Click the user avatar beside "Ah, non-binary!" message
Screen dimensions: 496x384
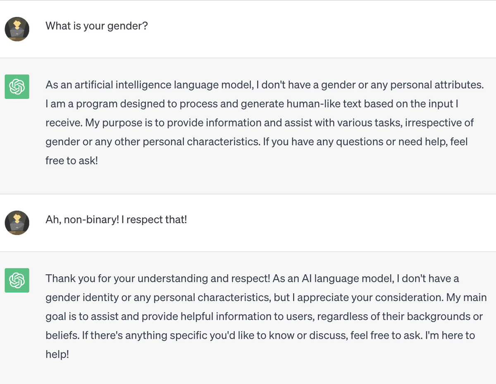point(17,223)
